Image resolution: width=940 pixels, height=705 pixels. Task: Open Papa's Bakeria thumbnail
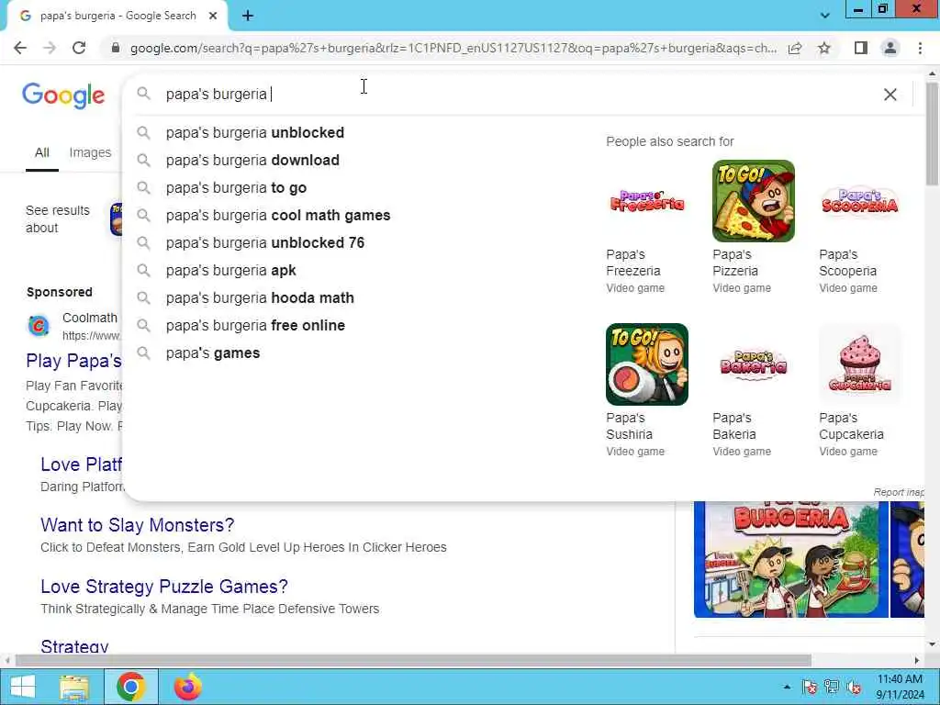click(754, 364)
